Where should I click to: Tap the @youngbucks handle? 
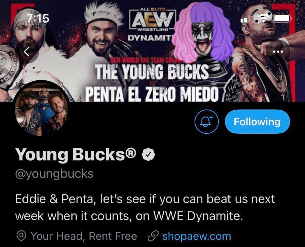(x=54, y=173)
